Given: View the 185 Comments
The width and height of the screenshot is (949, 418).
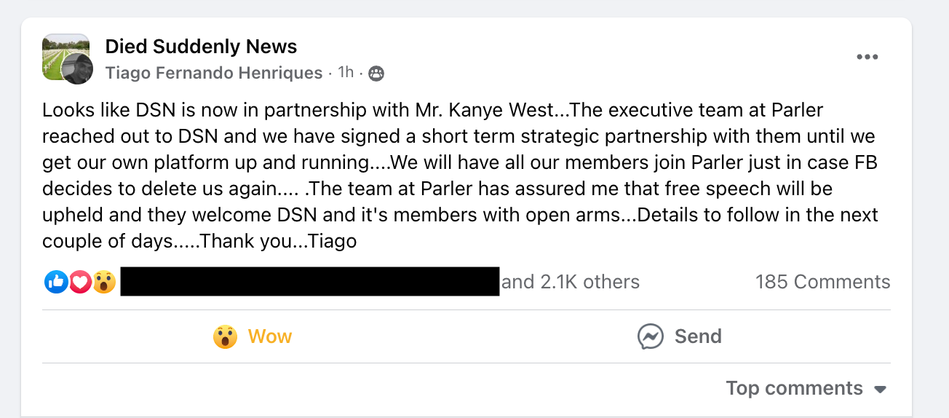Looking at the screenshot, I should [822, 282].
